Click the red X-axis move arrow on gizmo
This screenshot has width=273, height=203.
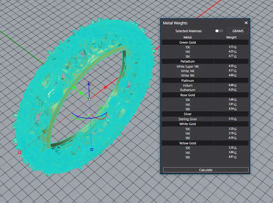[106, 87]
